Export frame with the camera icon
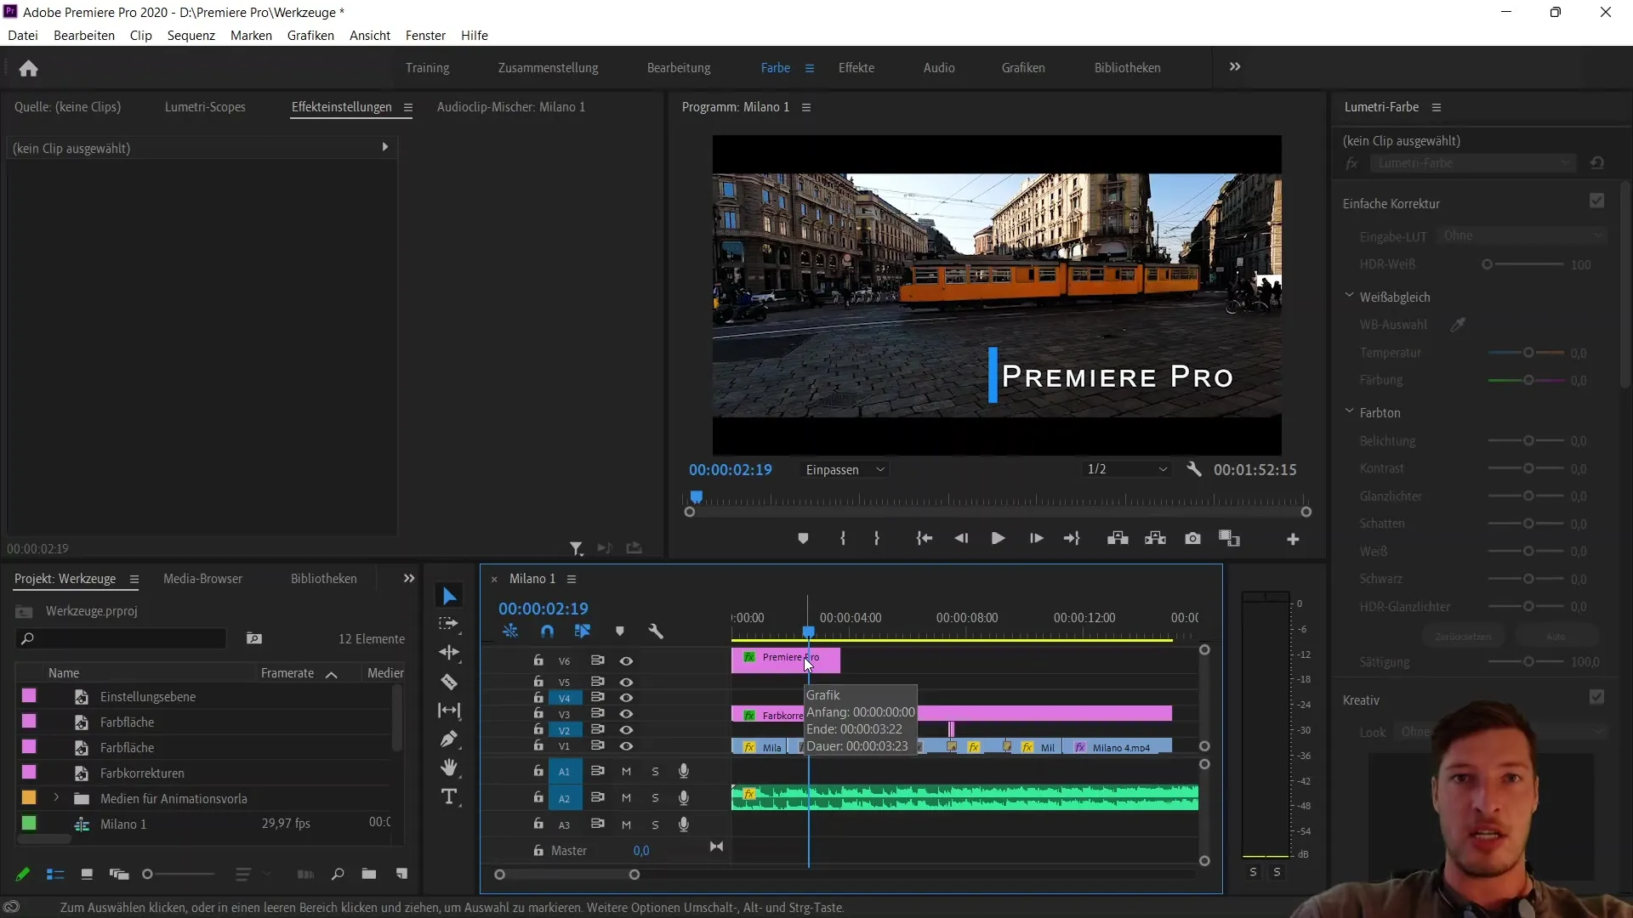1633x918 pixels. click(1192, 539)
